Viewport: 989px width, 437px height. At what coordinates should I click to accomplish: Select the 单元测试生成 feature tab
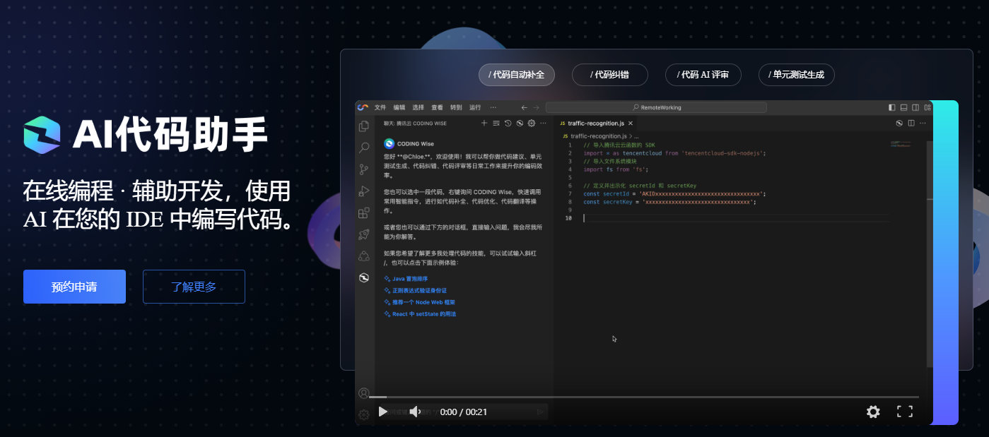797,75
